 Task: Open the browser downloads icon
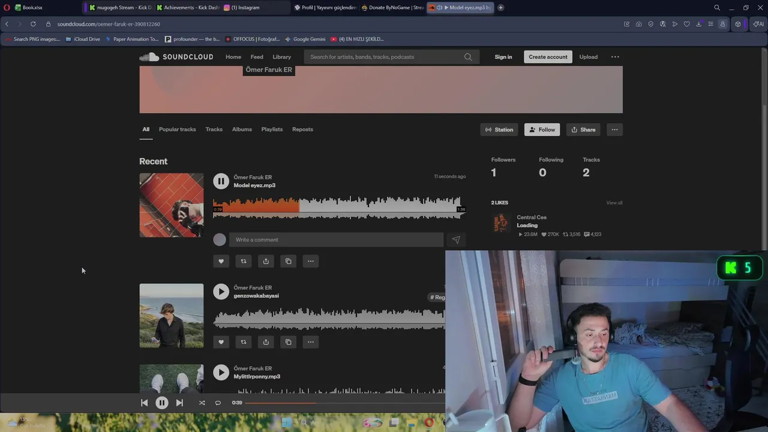(x=698, y=24)
